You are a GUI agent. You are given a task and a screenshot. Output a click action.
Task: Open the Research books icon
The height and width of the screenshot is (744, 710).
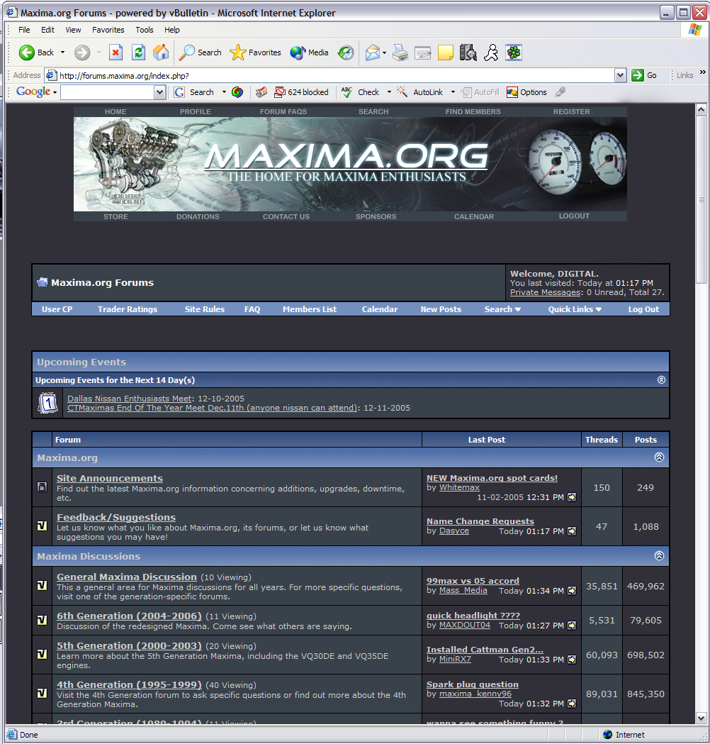[x=468, y=52]
